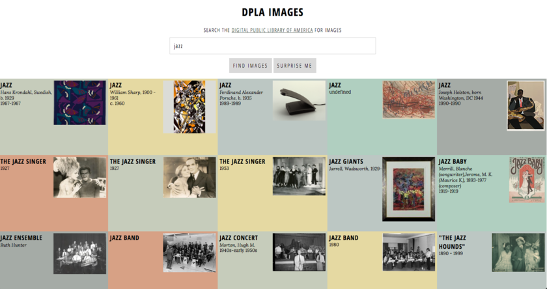Image resolution: width=547 pixels, height=289 pixels.
Task: Open the Ferdinand Alexander Porsche telephone thumbnail
Action: 299,101
